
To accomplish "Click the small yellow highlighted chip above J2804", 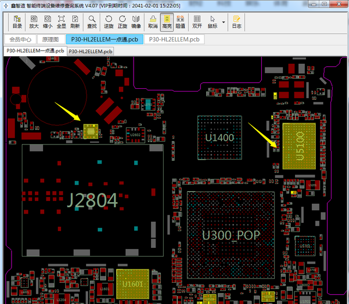I will (91, 131).
